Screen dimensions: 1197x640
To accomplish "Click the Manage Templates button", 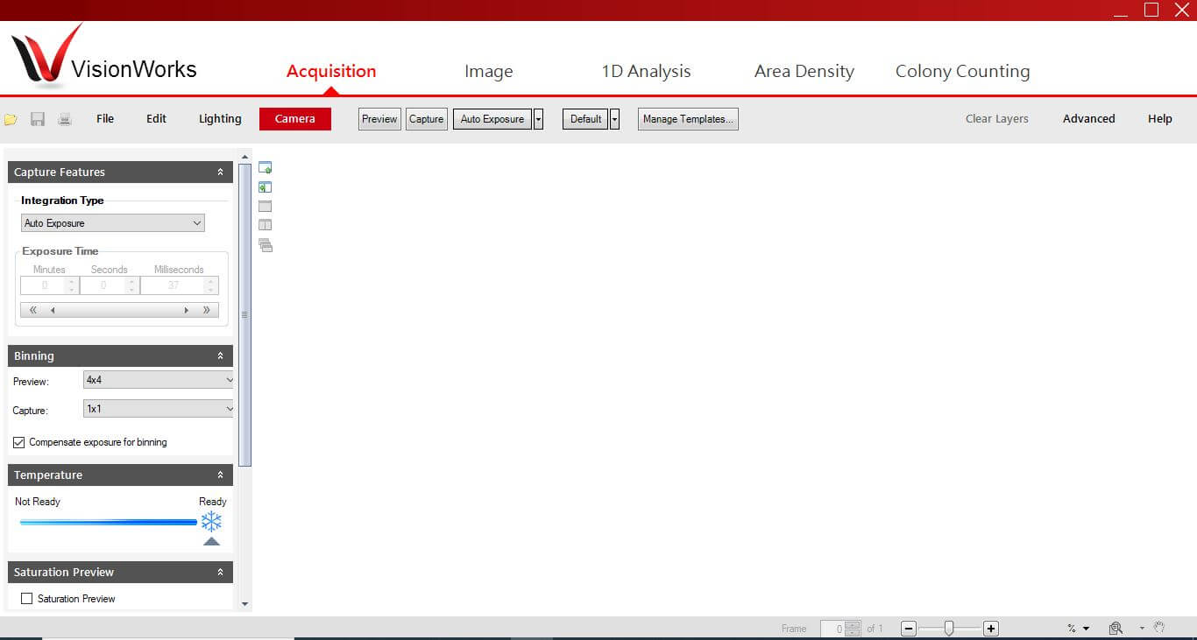I will click(688, 119).
